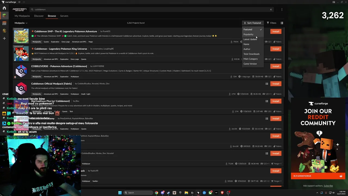This screenshot has height=196, width=348.
Task: Open Cobblemon Official Modpack thumbnail
Action: tap(21, 88)
